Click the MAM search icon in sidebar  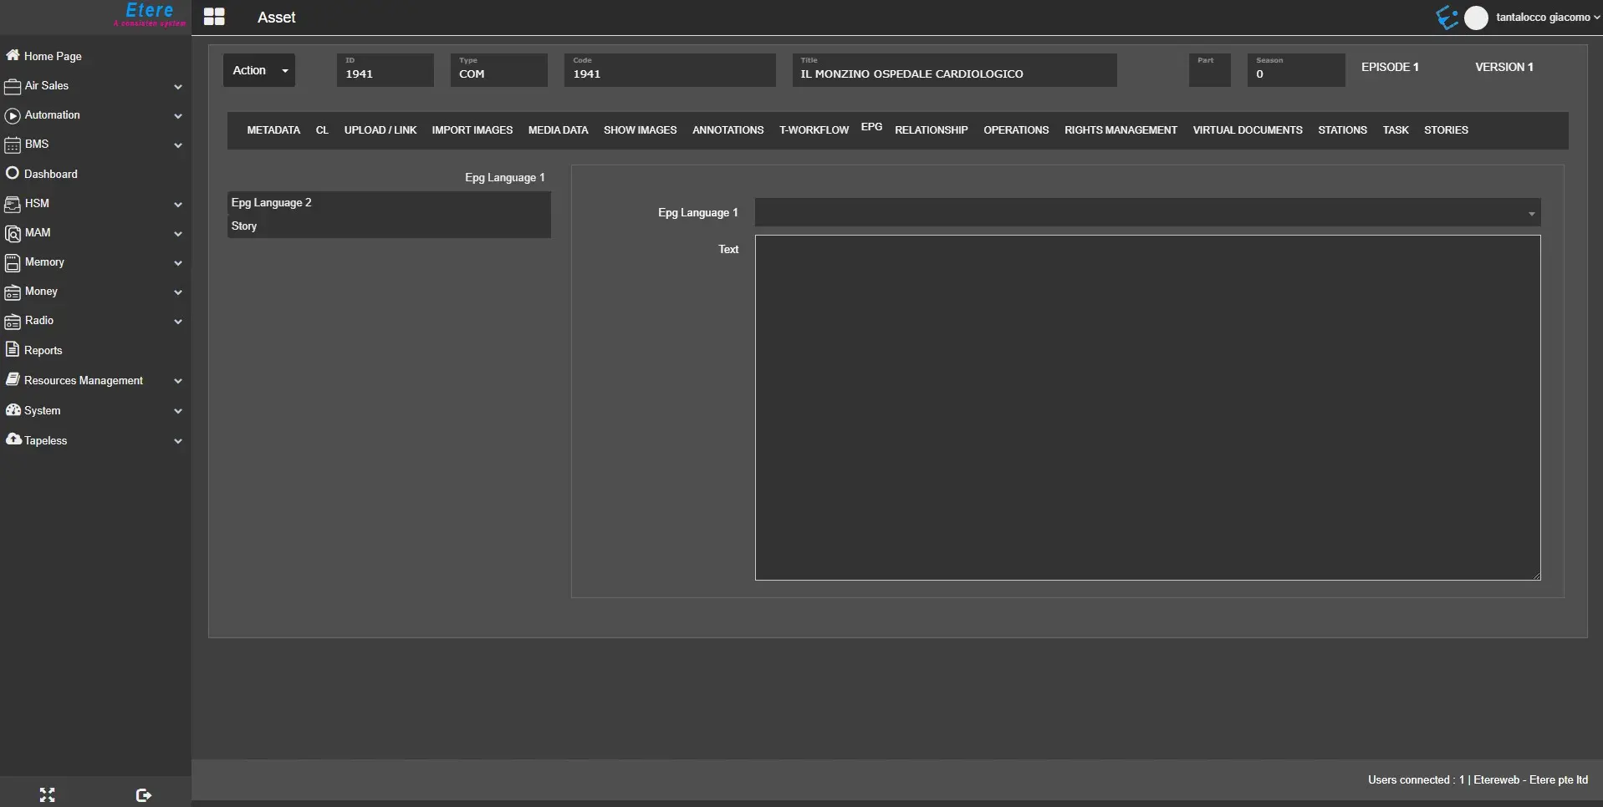(x=13, y=233)
